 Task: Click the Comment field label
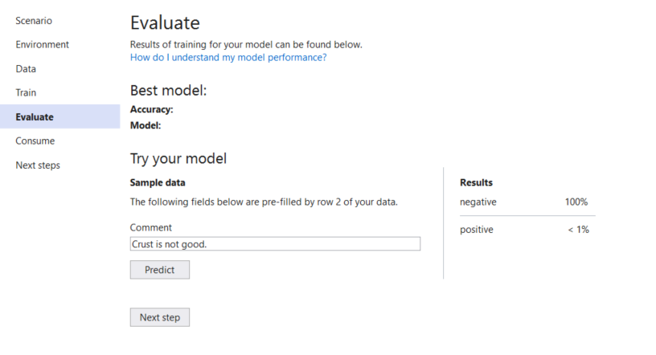point(150,227)
